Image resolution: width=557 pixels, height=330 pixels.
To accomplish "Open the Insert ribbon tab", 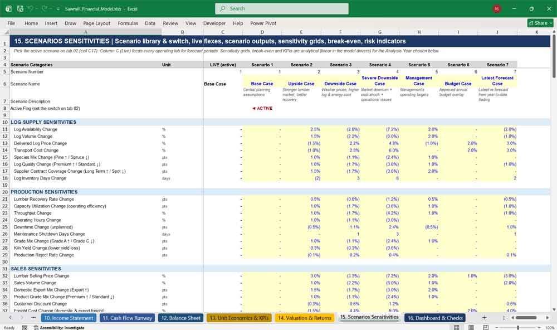I will point(51,23).
